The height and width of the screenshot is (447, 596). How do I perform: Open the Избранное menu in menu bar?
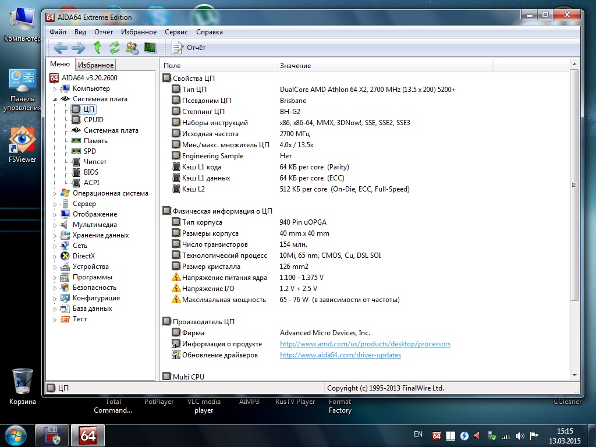coord(139,32)
